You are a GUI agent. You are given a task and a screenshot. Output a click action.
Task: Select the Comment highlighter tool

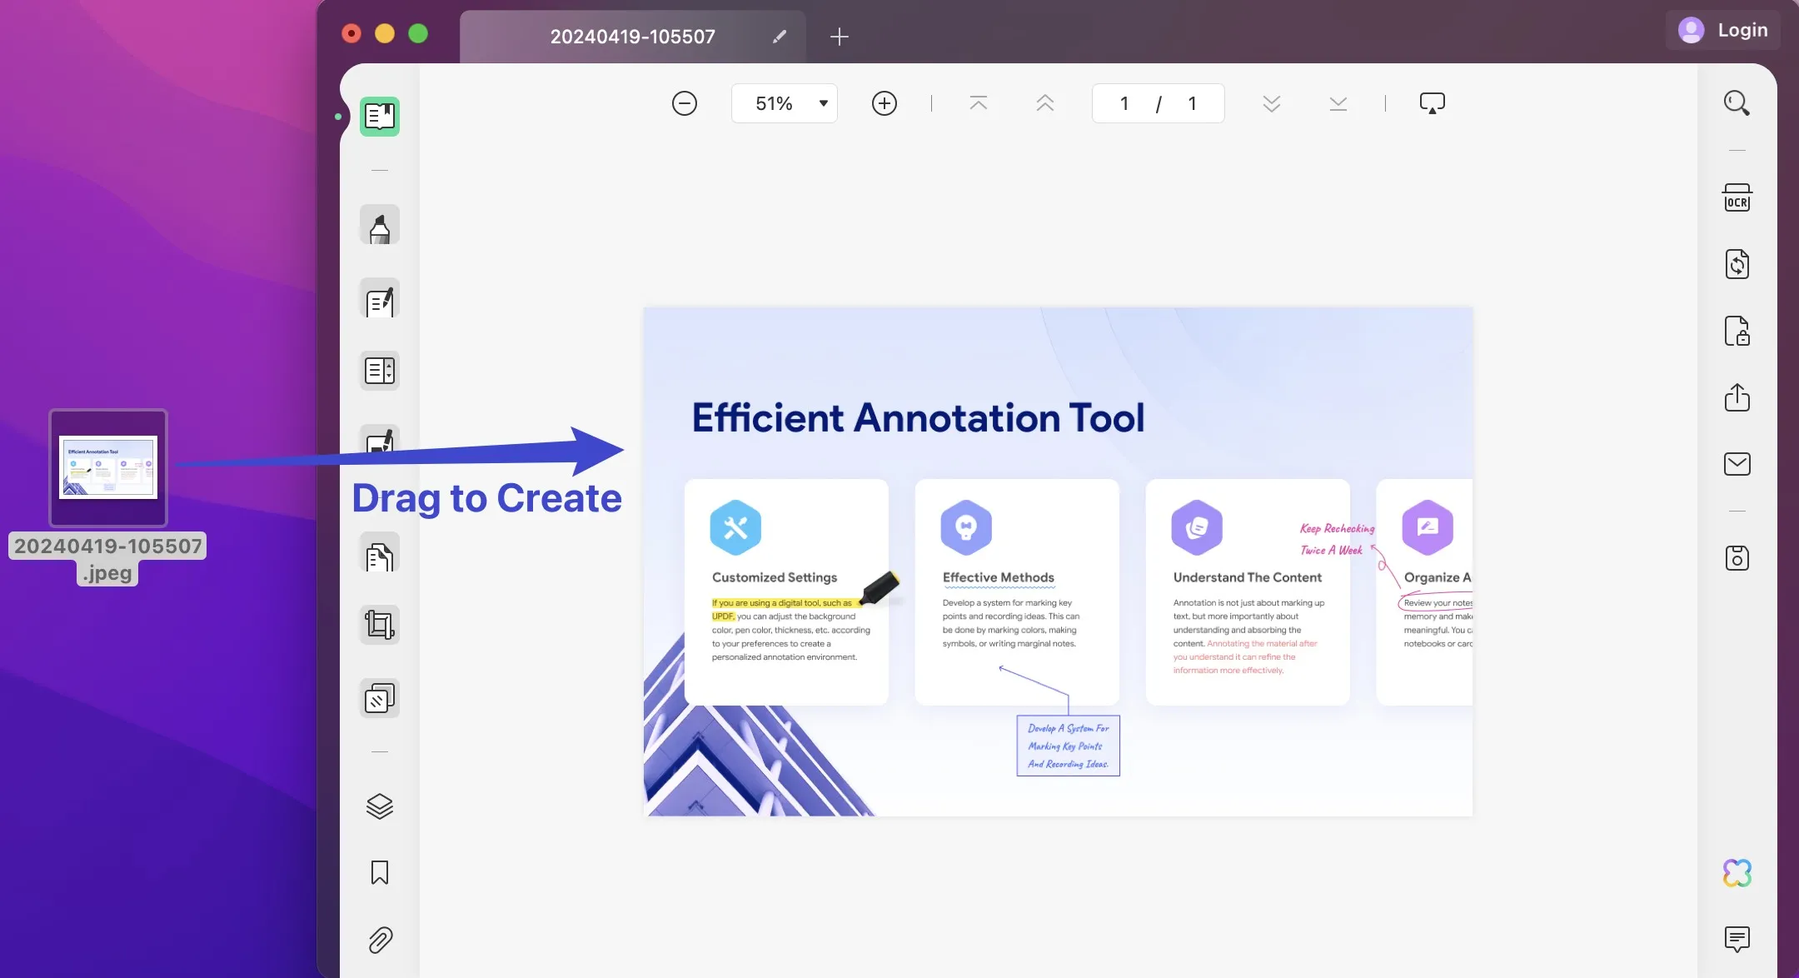pyautogui.click(x=380, y=225)
